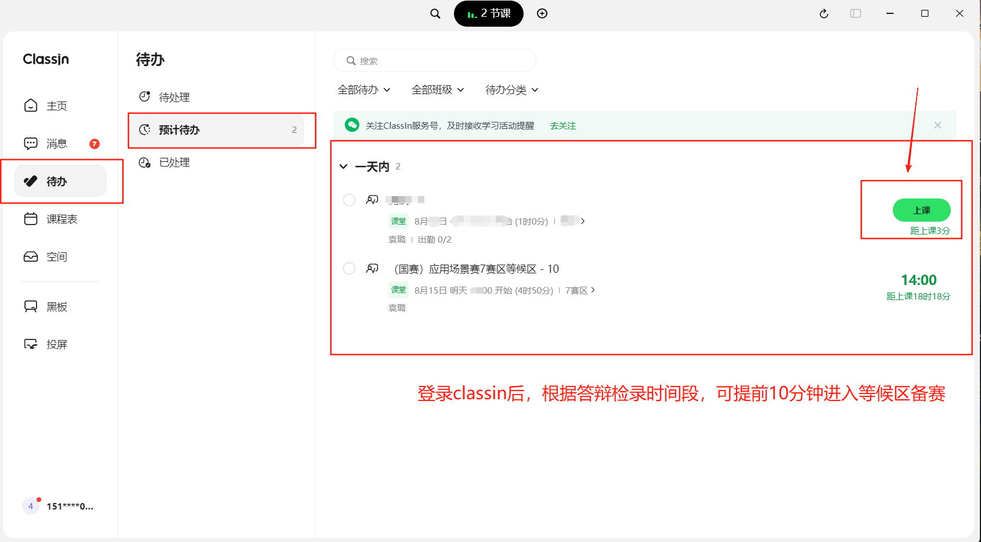Check the circle for 应用场景赛7赛区等候区 item
This screenshot has height=542, width=981.
click(x=349, y=269)
